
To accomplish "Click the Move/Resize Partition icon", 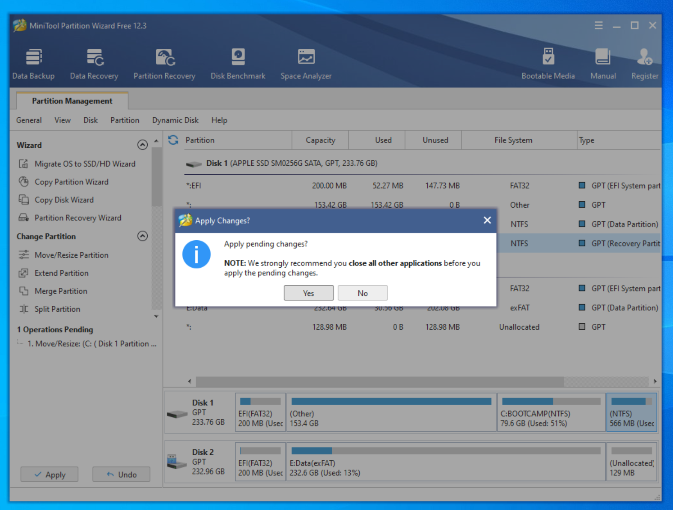I will coord(24,255).
